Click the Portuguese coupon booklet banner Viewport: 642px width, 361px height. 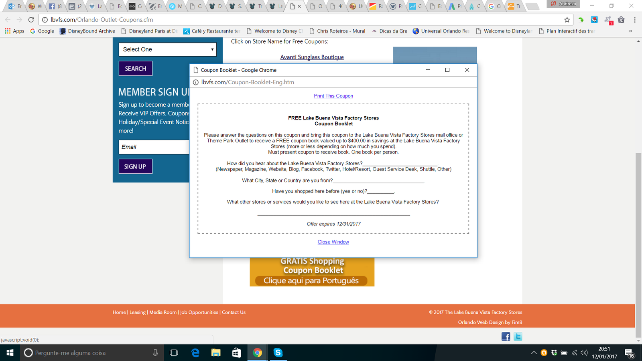click(312, 272)
